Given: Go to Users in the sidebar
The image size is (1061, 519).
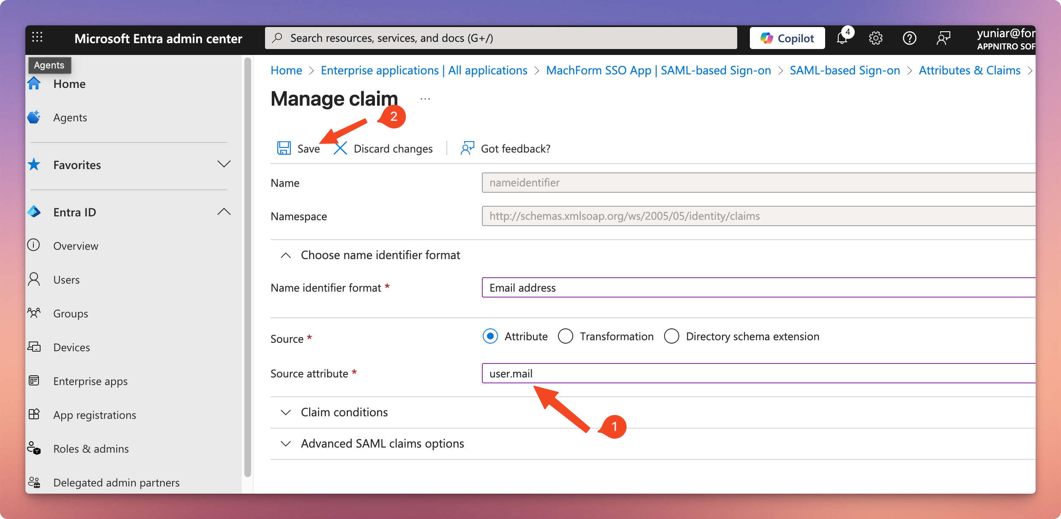Looking at the screenshot, I should coord(66,280).
